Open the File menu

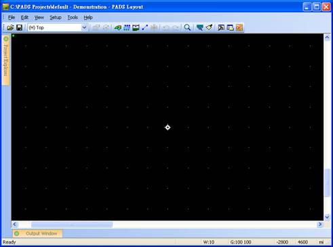[x=12, y=18]
